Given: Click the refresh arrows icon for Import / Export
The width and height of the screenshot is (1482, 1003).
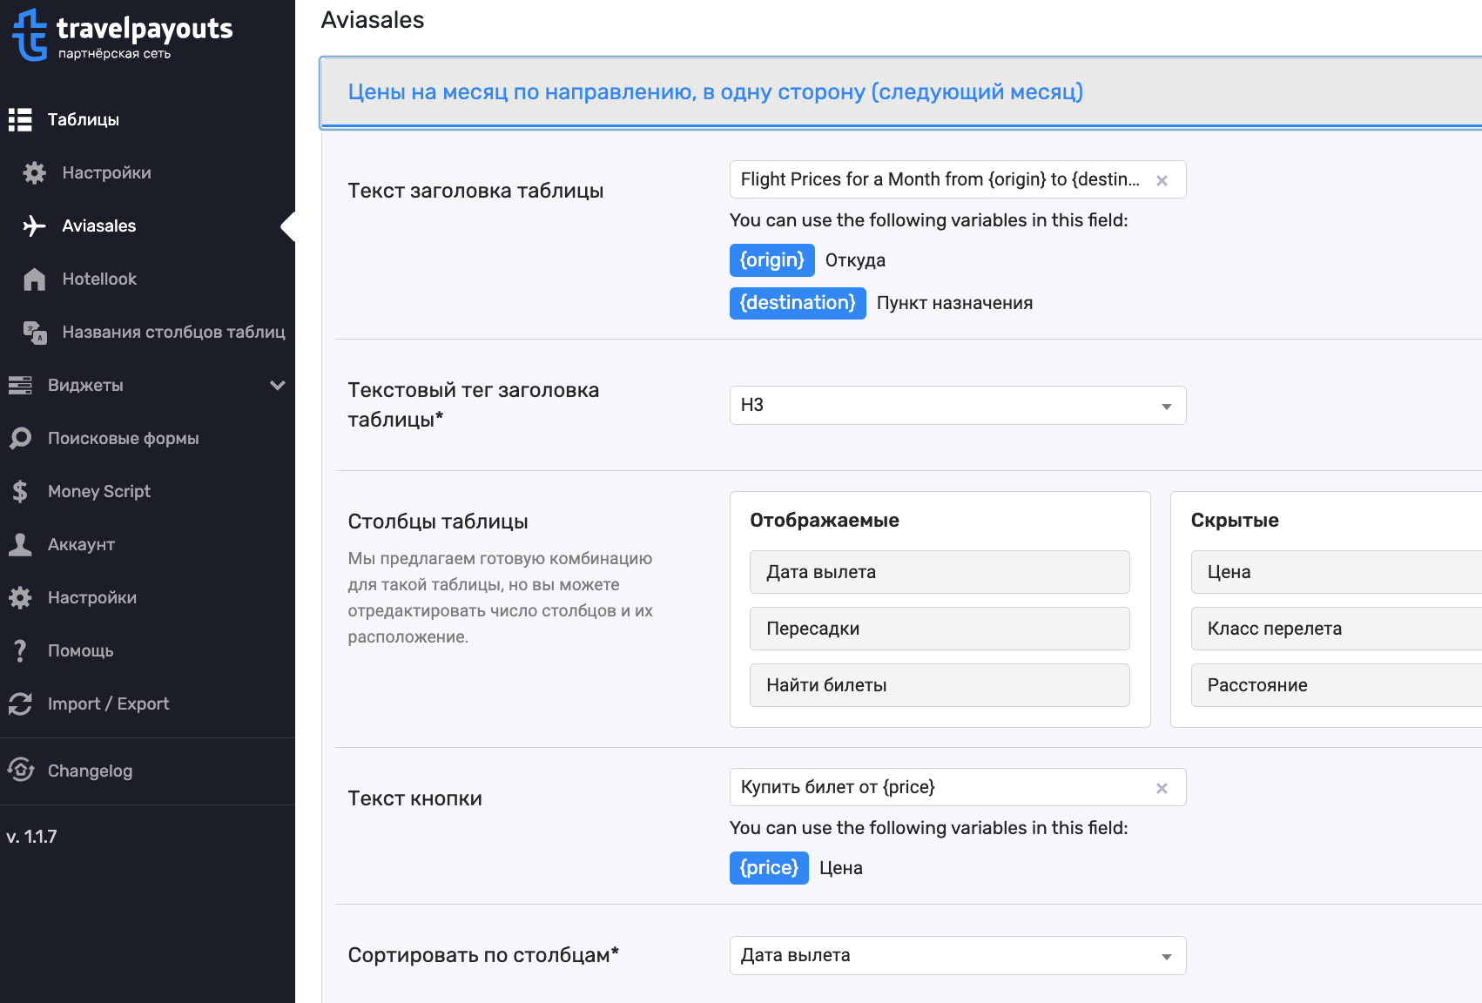Looking at the screenshot, I should coord(20,703).
